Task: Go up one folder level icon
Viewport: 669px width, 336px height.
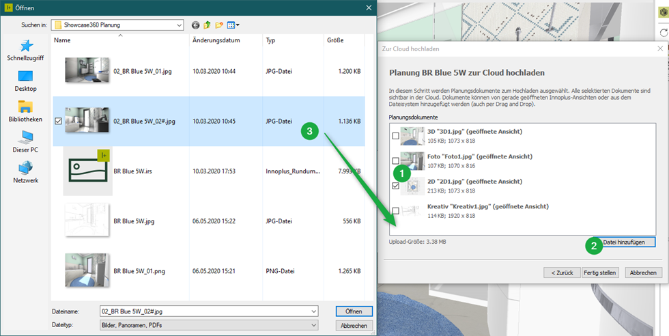Action: point(207,25)
